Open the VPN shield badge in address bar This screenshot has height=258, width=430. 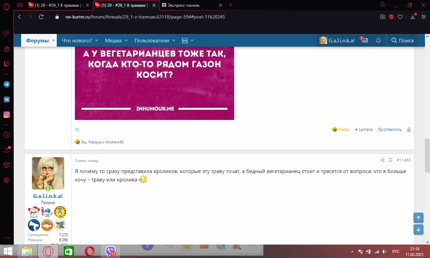click(x=391, y=16)
